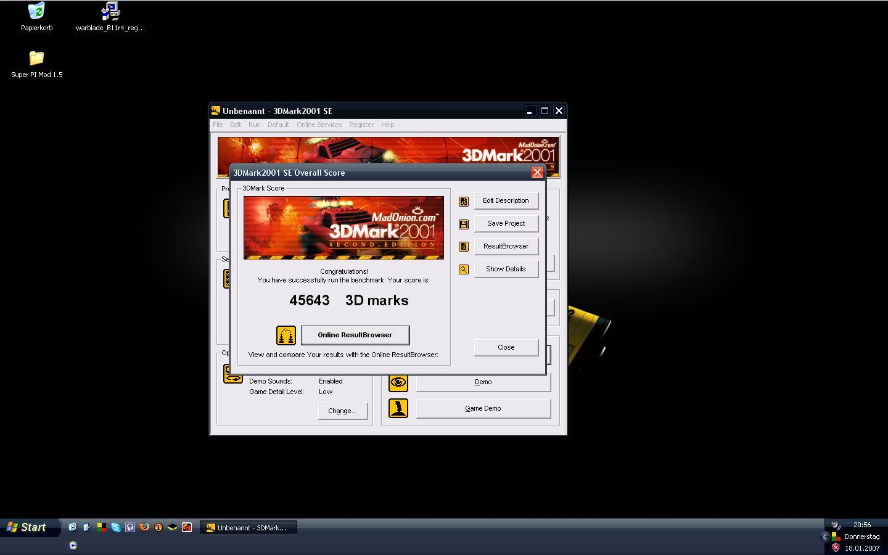The width and height of the screenshot is (888, 555).
Task: Click the Save Project floppy disk icon
Action: (464, 224)
